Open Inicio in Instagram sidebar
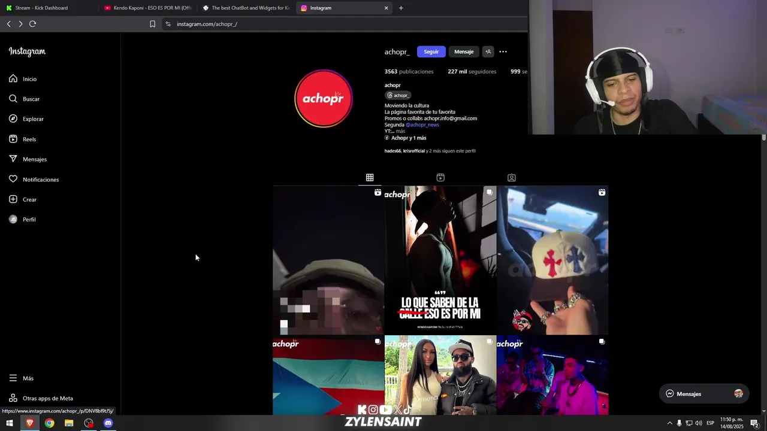The image size is (767, 431). (23, 79)
